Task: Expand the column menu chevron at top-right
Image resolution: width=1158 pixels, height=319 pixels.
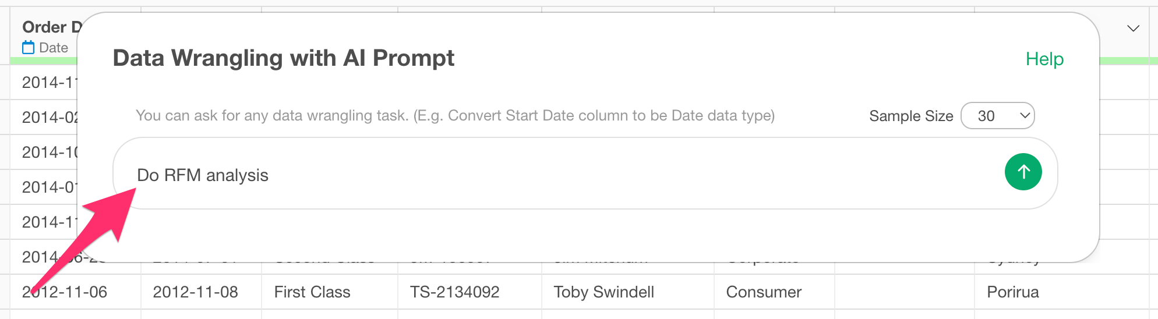Action: [x=1133, y=29]
